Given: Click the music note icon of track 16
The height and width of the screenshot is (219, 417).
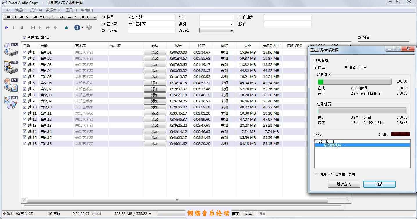Looking at the screenshot, I should [x=29, y=144].
